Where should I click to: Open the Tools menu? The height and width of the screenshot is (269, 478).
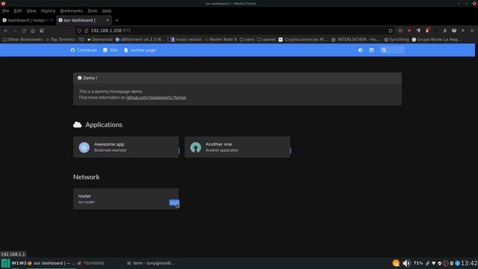[x=93, y=11]
